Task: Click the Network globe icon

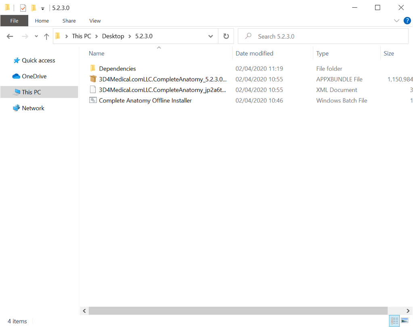Action: pos(16,108)
